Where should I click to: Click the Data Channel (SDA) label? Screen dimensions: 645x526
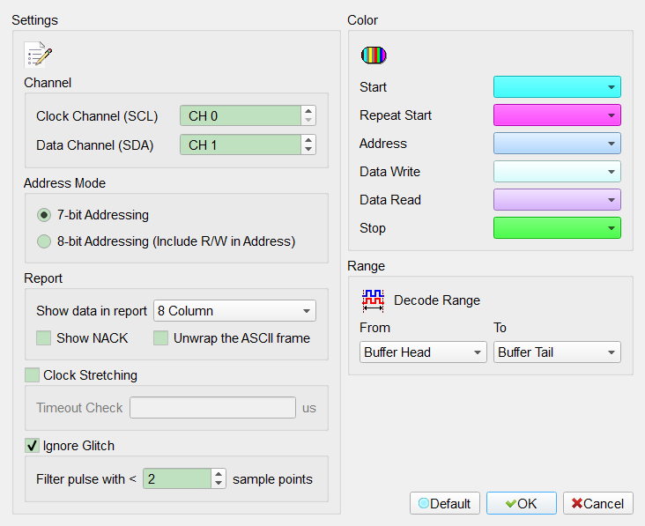pos(94,145)
